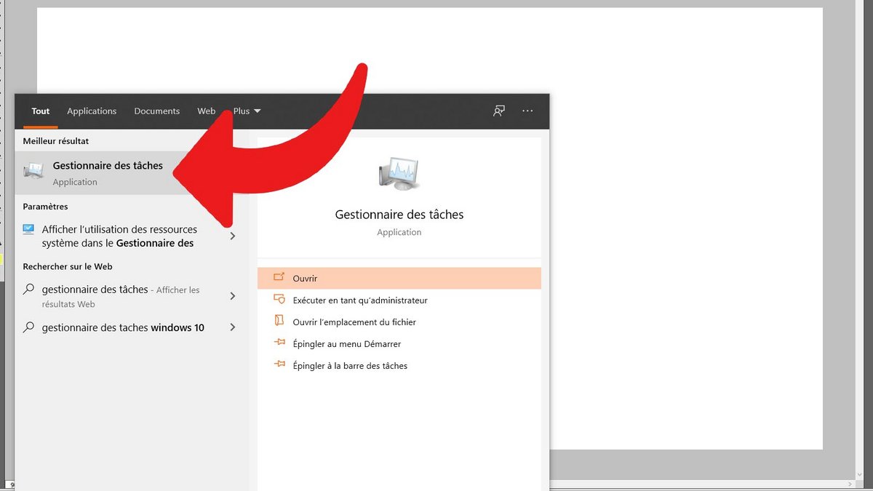Screen dimensions: 873x491
Task: Expand arrow for Afficher l'utilisation des ressources
Action: [233, 236]
